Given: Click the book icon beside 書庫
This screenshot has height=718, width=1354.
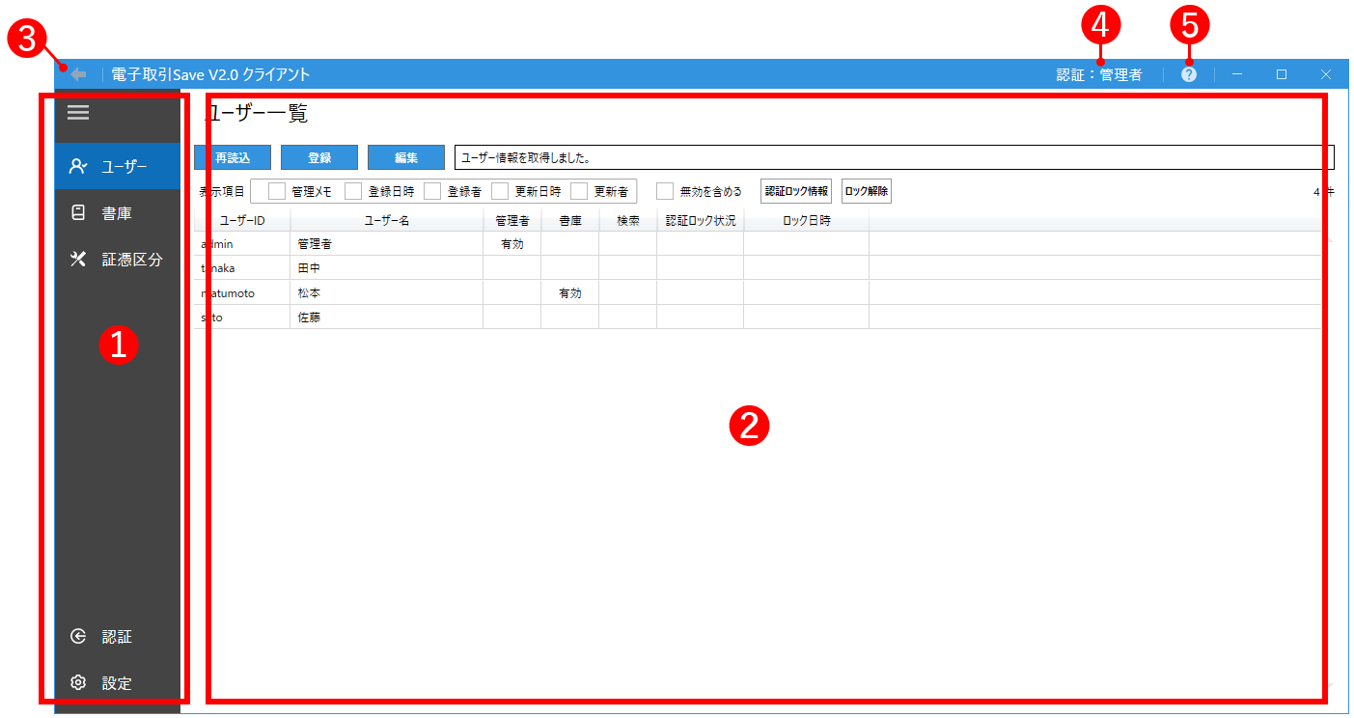Looking at the screenshot, I should (x=78, y=213).
